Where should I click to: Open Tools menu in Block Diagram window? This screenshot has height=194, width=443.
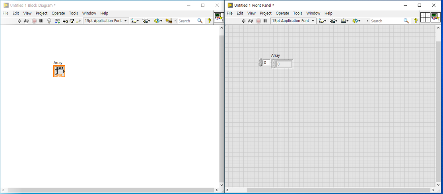point(74,13)
